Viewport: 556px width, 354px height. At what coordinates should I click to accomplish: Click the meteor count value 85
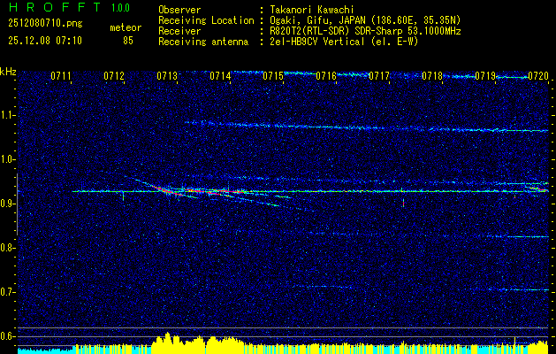pos(128,41)
